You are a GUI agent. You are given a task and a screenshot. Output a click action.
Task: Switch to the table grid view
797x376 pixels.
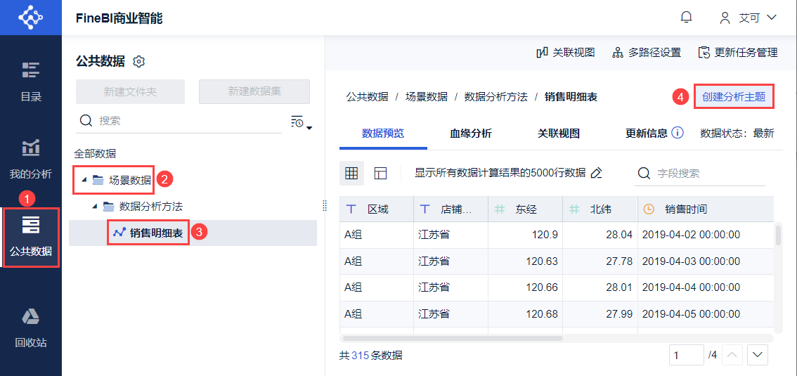(351, 173)
